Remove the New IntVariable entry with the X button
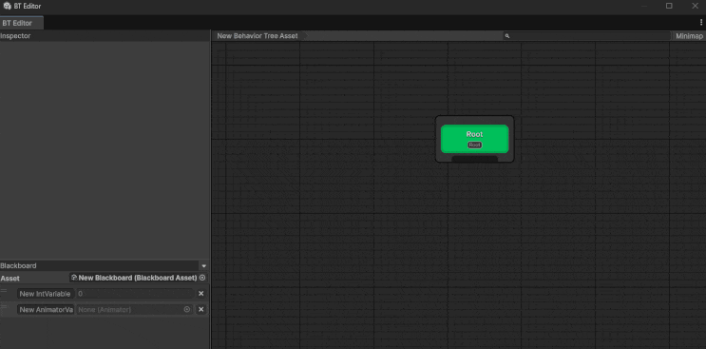The width and height of the screenshot is (706, 349). click(201, 294)
